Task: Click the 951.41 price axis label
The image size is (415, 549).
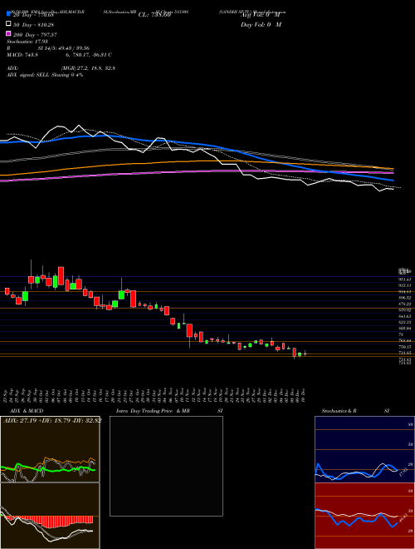Action: 405,279
